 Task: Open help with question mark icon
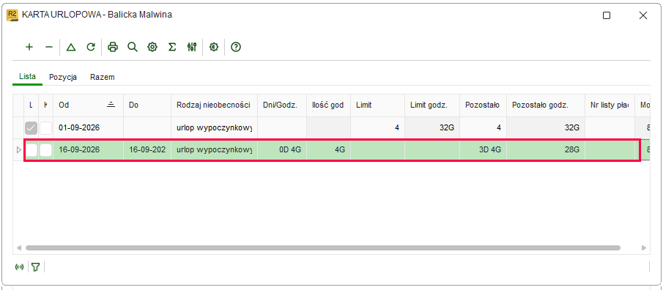(236, 47)
